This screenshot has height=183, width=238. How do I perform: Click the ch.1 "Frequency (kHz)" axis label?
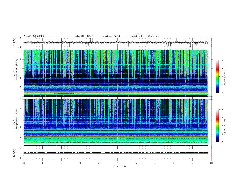pos(17,69)
